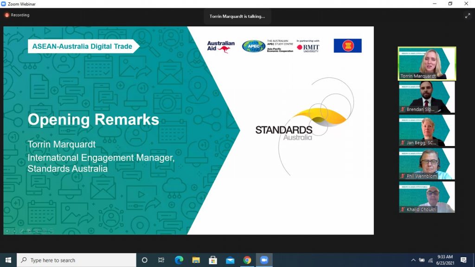
Task: Click the battery status tray icon
Action: tap(422, 260)
